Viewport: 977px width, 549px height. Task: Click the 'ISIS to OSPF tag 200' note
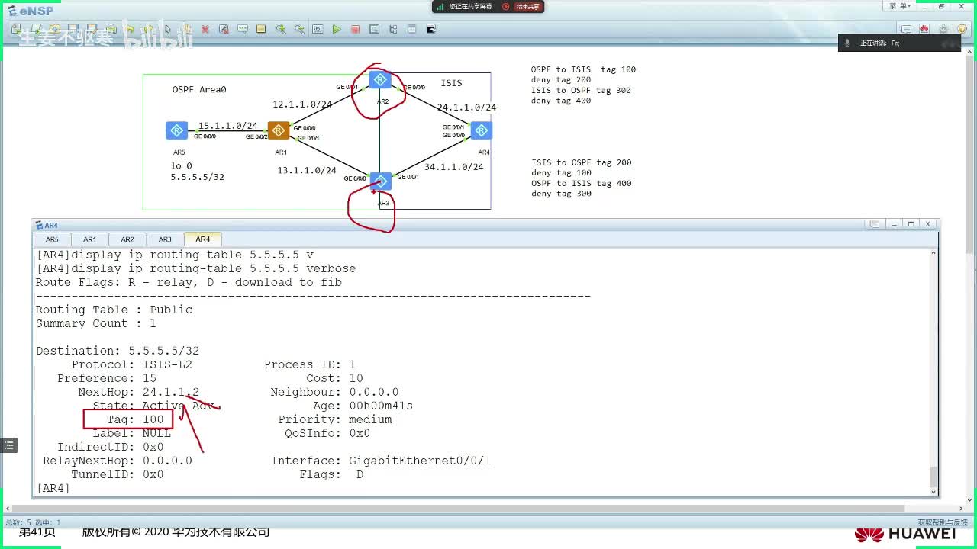(x=582, y=162)
